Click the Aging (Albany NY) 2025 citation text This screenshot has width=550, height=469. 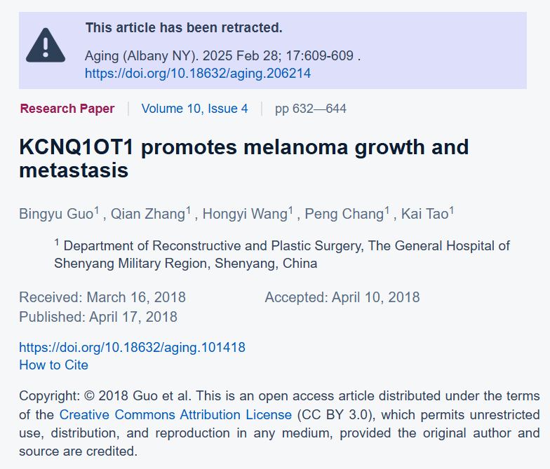pos(223,56)
